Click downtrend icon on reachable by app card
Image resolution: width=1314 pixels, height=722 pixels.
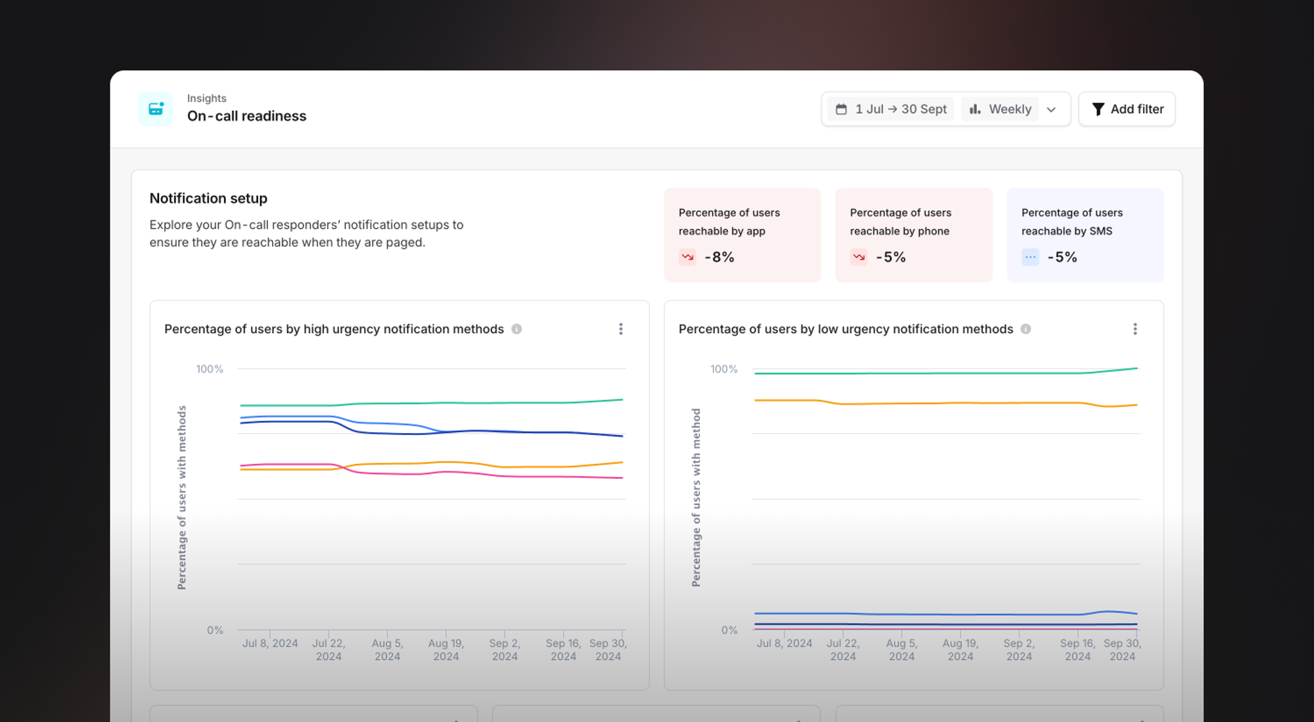click(688, 257)
